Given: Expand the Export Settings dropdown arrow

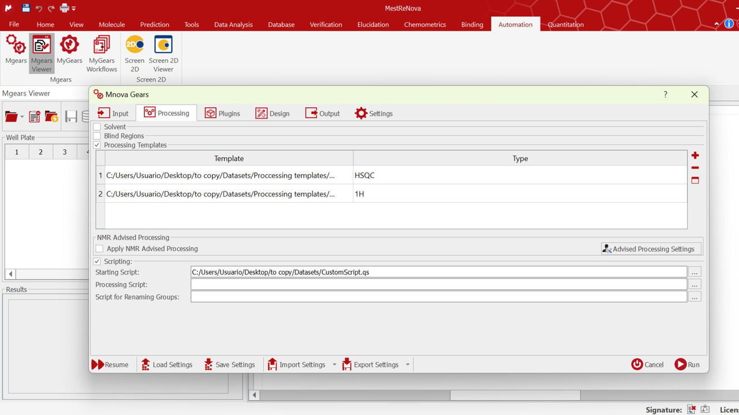Looking at the screenshot, I should [x=408, y=365].
